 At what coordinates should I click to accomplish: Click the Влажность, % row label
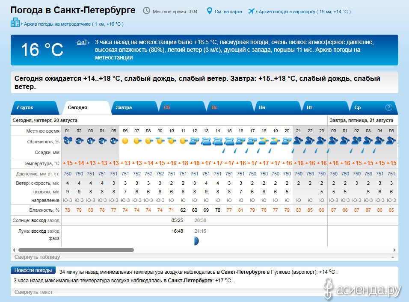[x=44, y=210]
